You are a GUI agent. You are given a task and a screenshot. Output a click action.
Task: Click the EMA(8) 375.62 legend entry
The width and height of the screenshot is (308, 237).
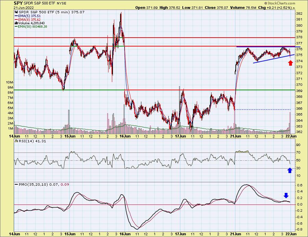(x=28, y=19)
